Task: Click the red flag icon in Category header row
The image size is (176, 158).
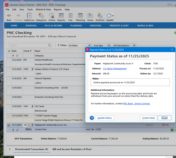Action: (13, 56)
